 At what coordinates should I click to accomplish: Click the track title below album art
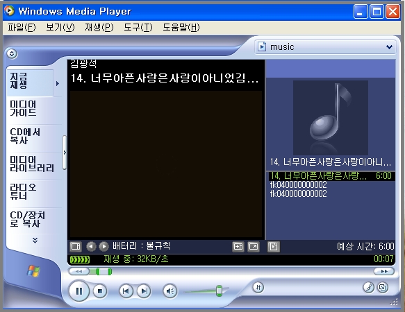click(331, 162)
